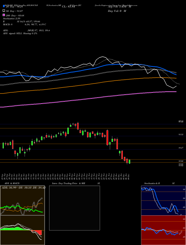The height and width of the screenshot is (245, 186).
Task: Click the red RSI chart panel
Action: [x=163, y=230]
